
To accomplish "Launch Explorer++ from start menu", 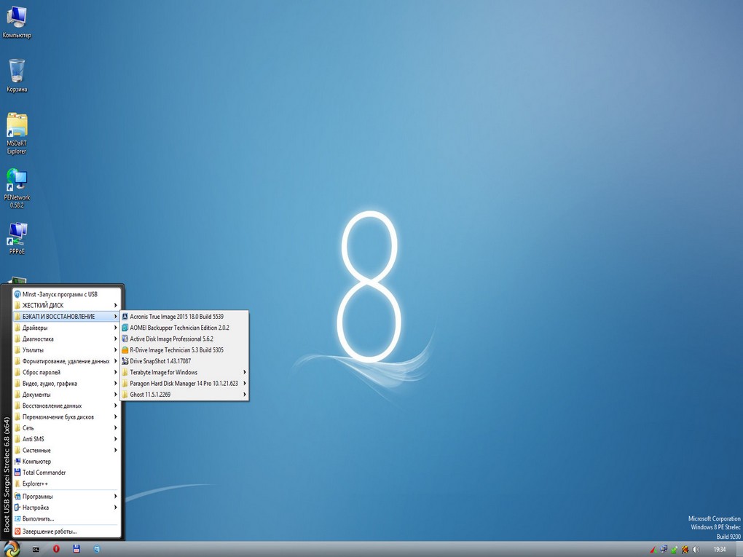I will pos(66,483).
